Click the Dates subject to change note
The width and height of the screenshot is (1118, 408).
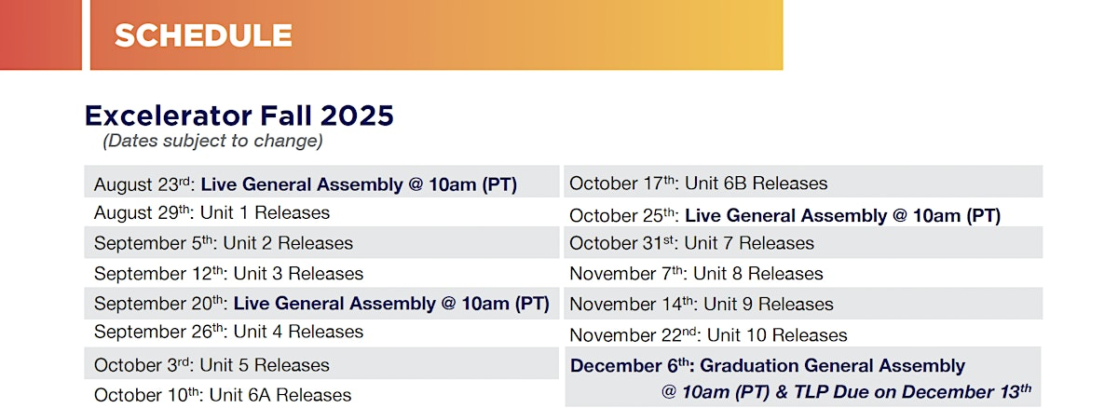pyautogui.click(x=212, y=142)
